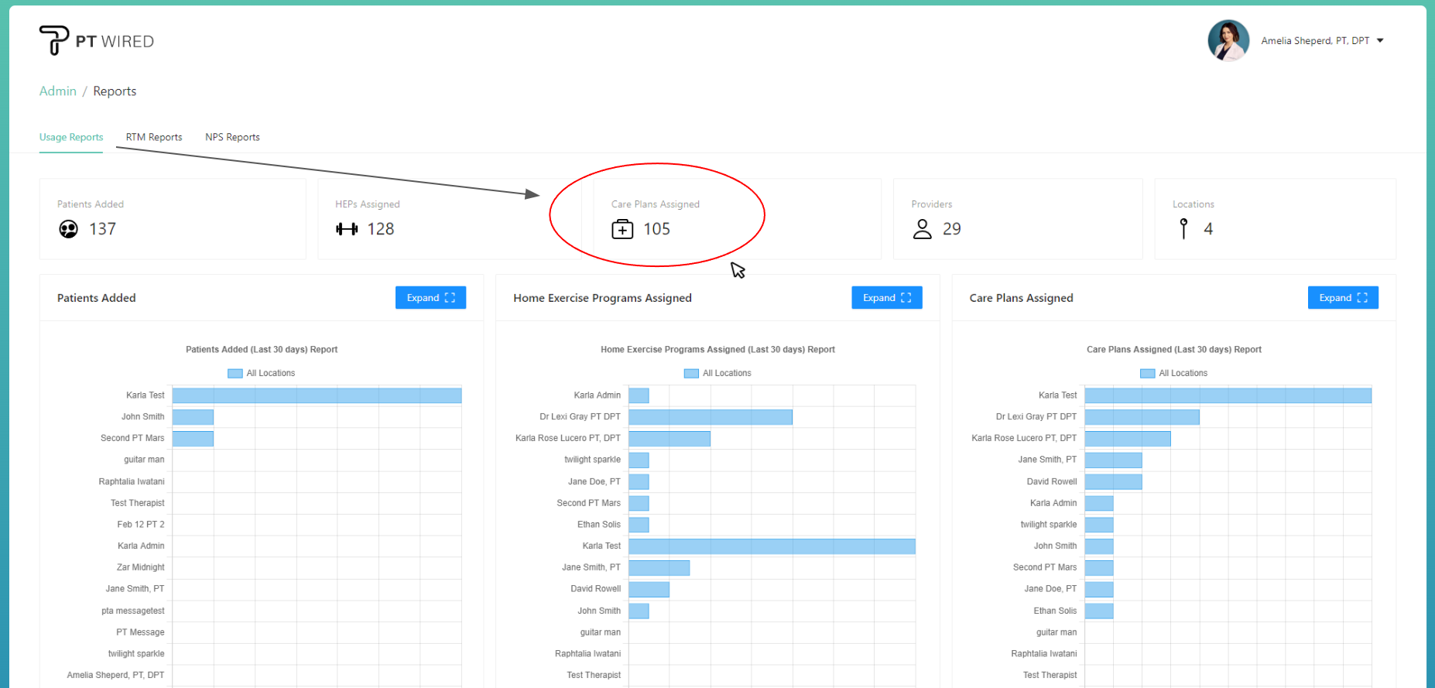Click Amelia Sheperd's profile photo
Image resolution: width=1435 pixels, height=688 pixels.
[x=1228, y=40]
